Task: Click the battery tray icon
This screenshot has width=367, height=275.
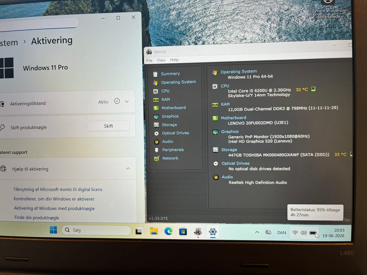Action: (313, 233)
